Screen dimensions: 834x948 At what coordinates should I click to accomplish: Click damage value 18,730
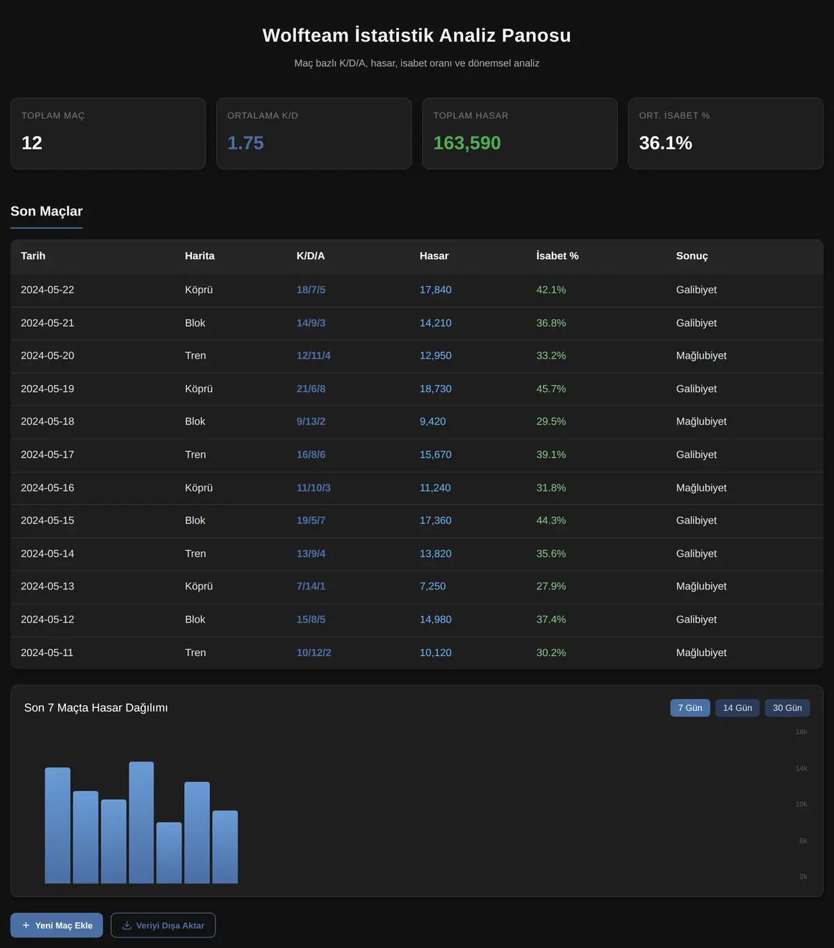[x=436, y=389]
